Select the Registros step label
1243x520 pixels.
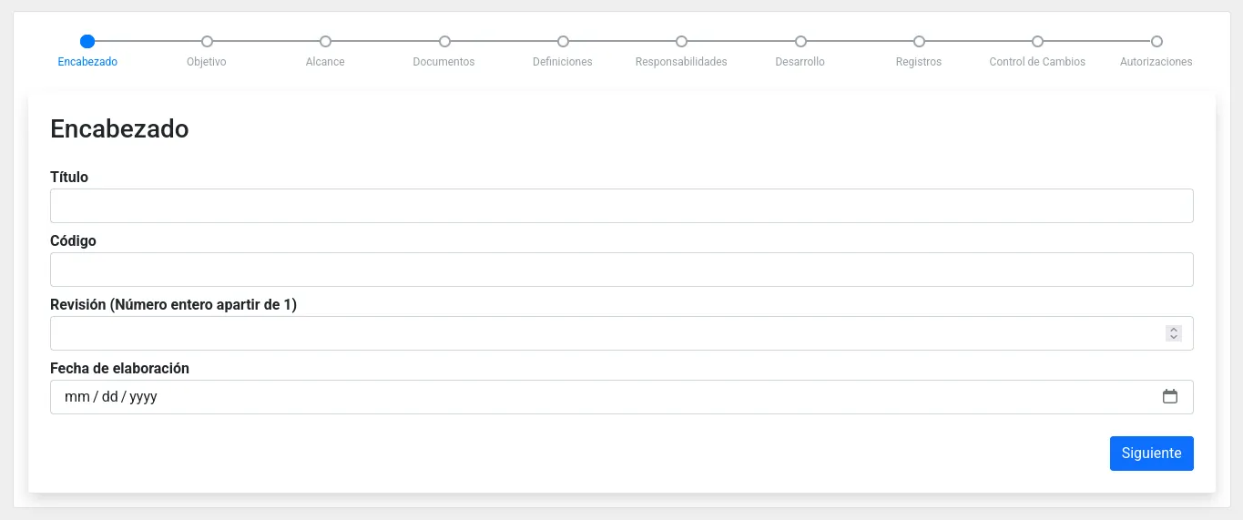[919, 62]
